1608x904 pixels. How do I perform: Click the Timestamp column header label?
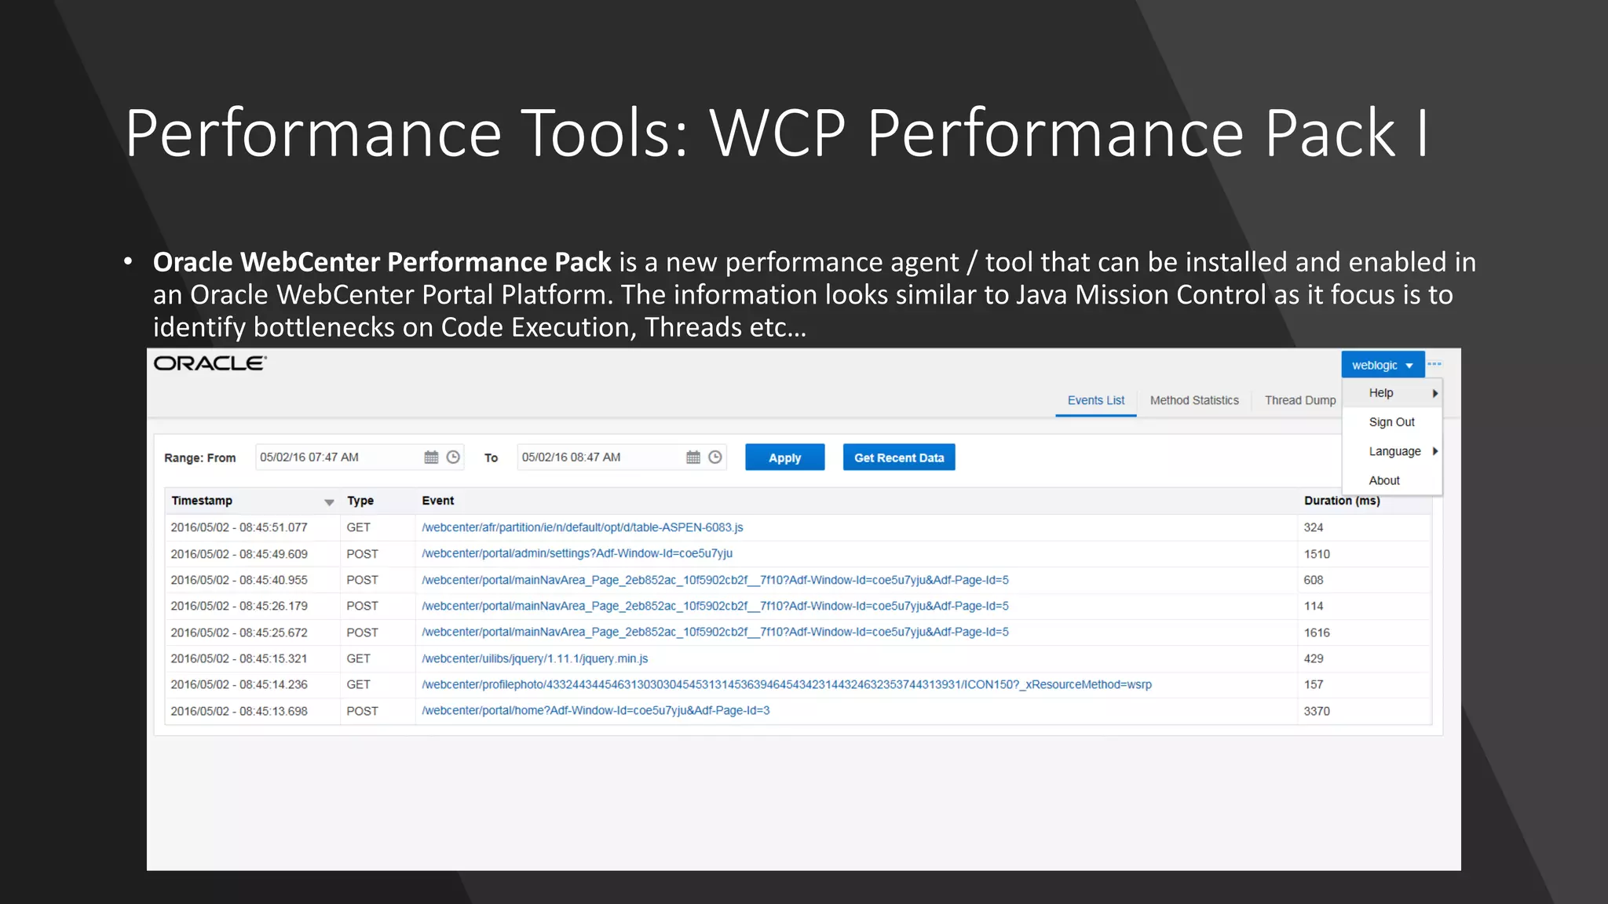(202, 501)
